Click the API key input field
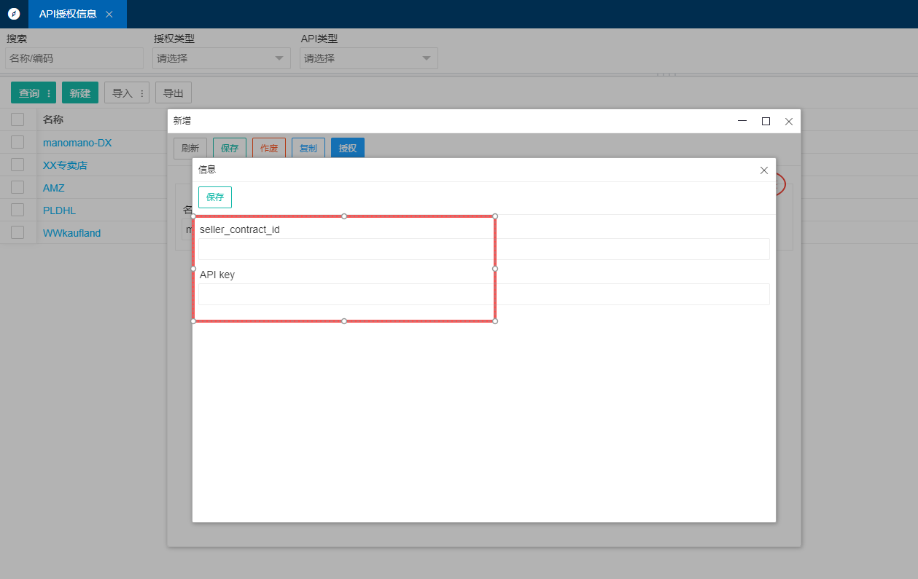Viewport: 918px width, 579px height. pyautogui.click(x=484, y=294)
